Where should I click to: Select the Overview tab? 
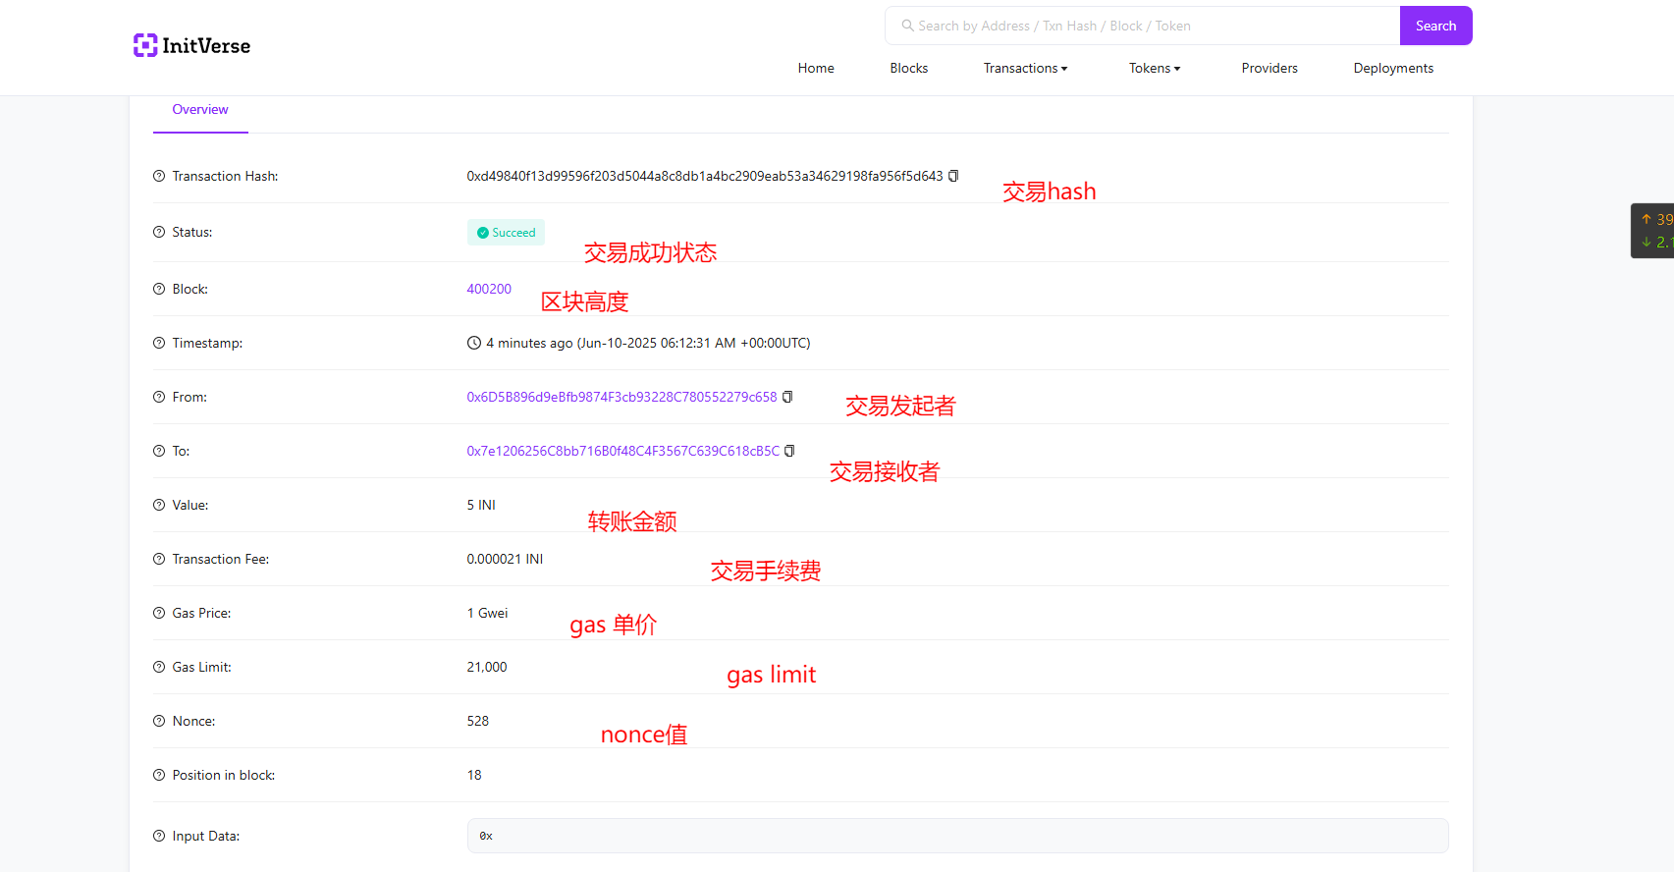point(200,110)
